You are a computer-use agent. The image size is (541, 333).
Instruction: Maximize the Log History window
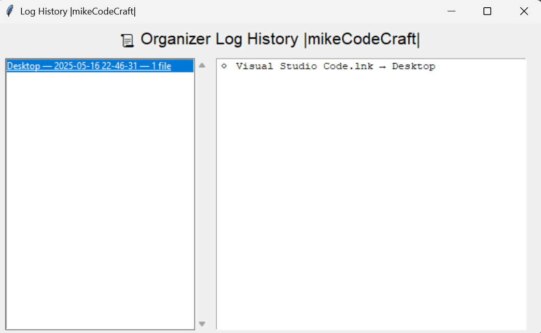(487, 11)
